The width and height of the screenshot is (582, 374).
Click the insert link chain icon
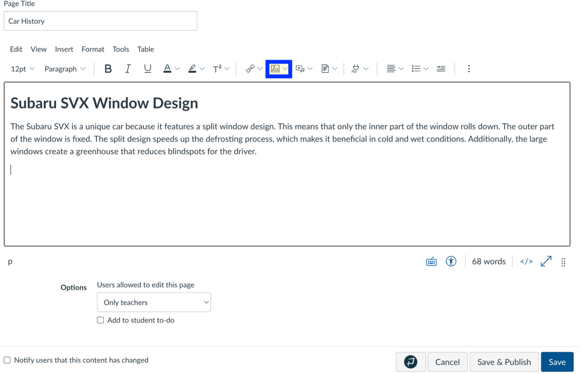coord(250,69)
